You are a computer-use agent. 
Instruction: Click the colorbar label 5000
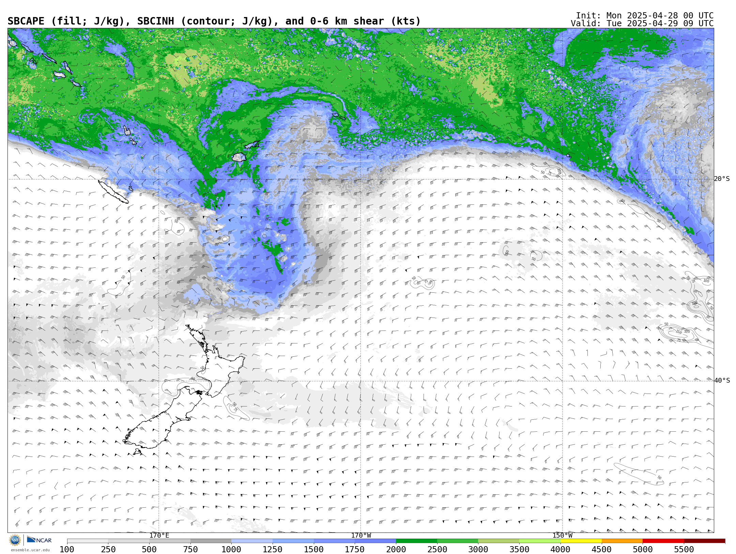coord(643,549)
